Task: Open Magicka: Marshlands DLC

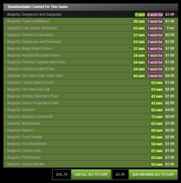Action: [x=91, y=123]
